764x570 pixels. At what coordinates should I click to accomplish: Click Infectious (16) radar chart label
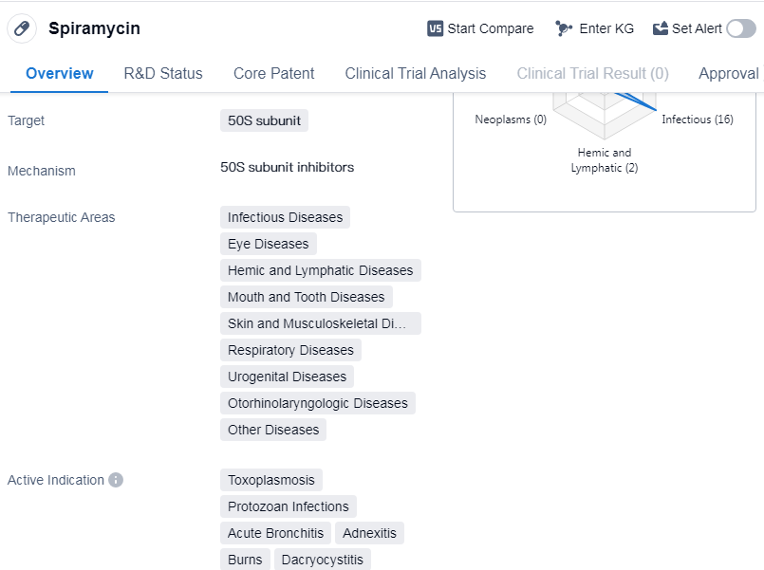(x=698, y=120)
